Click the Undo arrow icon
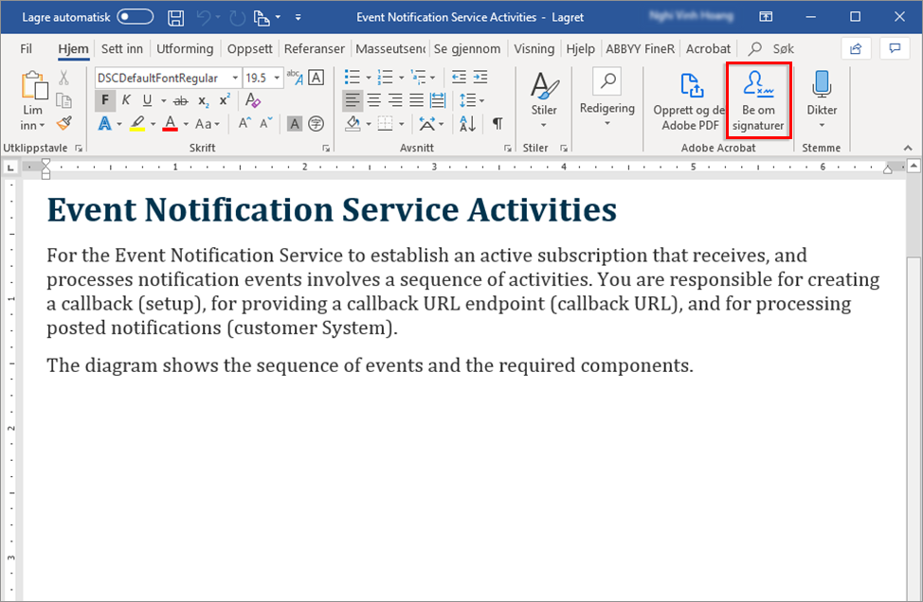Screen dimensions: 923x602 pos(203,18)
